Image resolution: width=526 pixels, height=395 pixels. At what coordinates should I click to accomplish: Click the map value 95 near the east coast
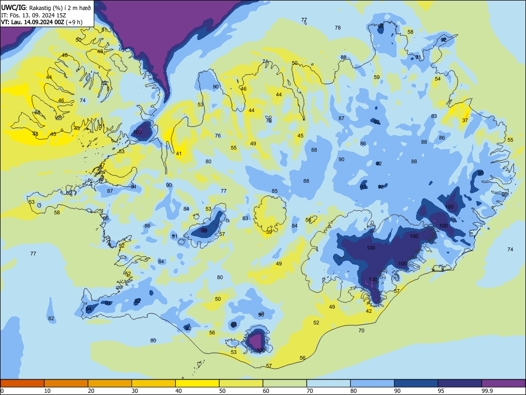(x=481, y=173)
